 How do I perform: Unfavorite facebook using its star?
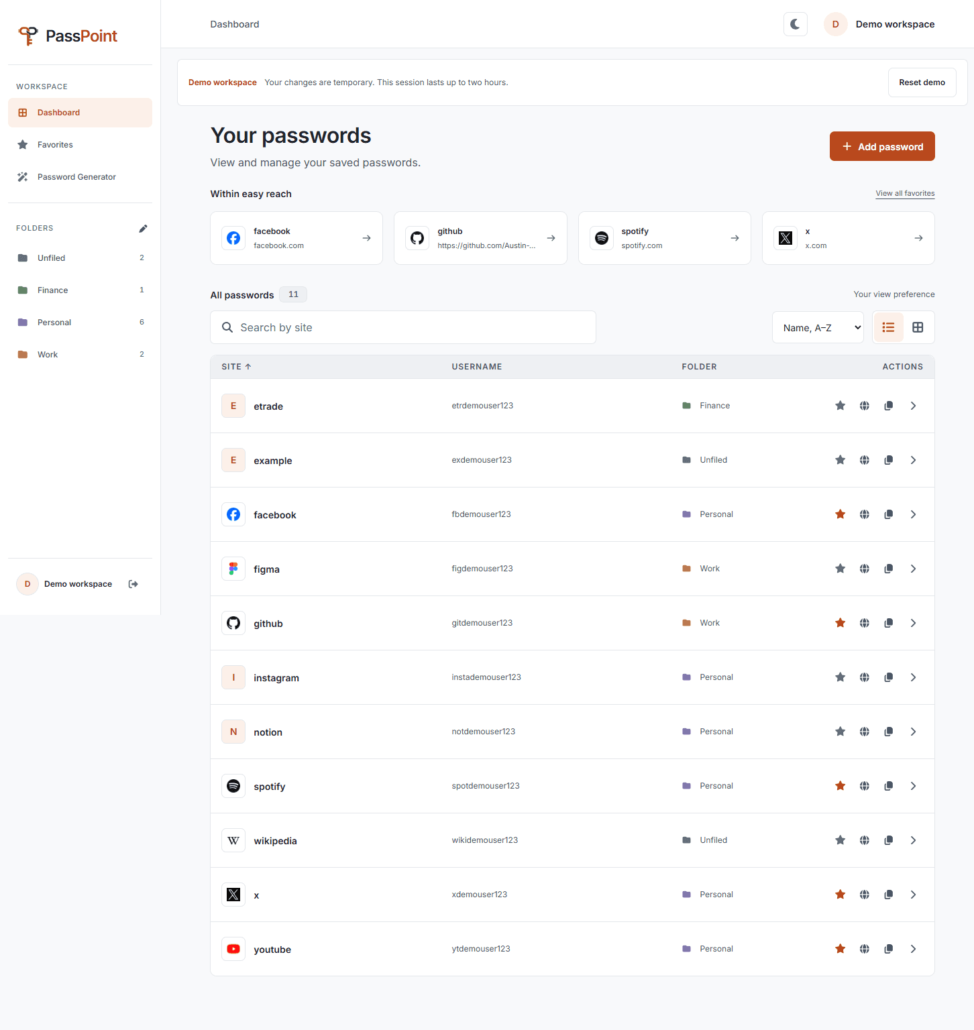click(x=840, y=514)
